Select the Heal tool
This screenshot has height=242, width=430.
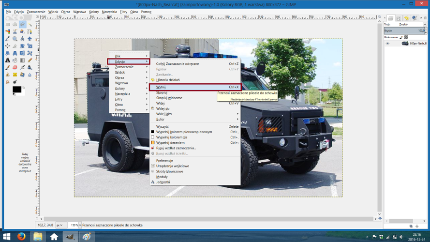15,75
